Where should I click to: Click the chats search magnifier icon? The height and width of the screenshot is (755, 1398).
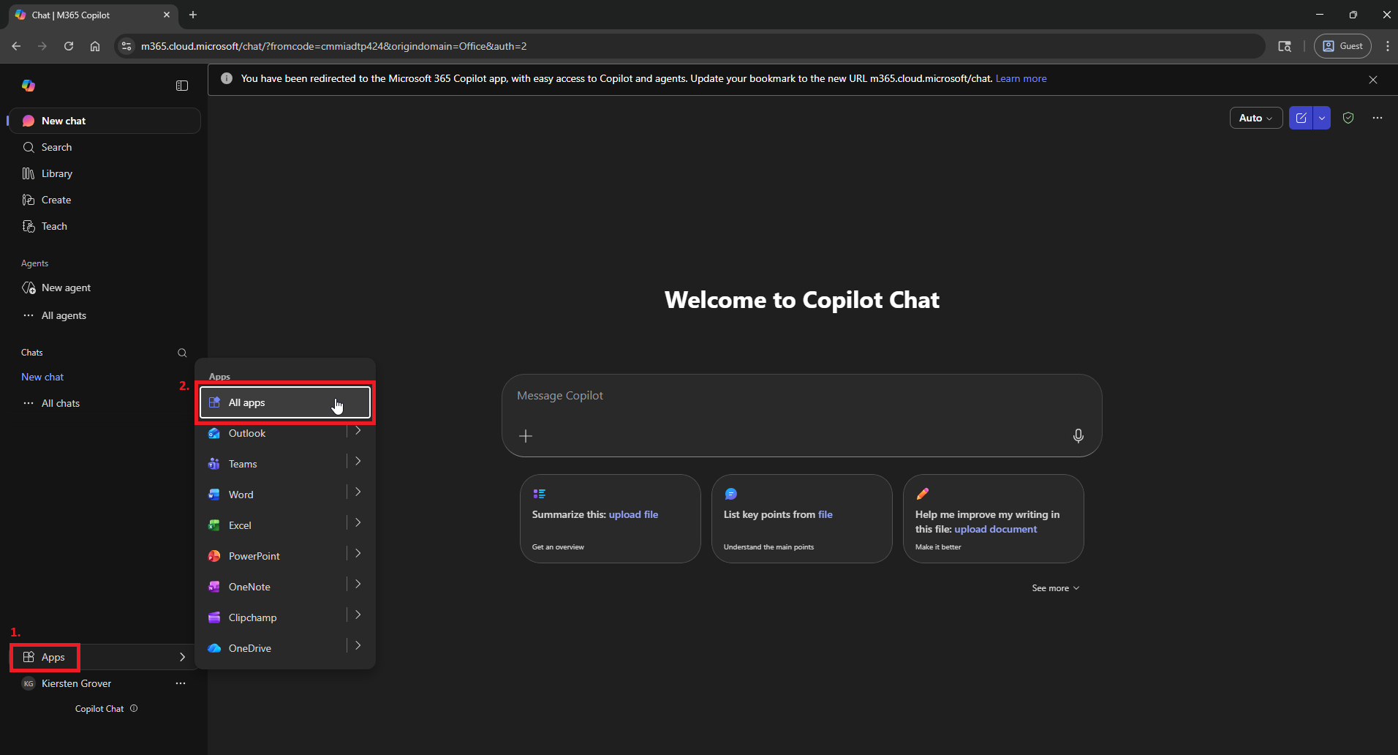click(x=182, y=353)
